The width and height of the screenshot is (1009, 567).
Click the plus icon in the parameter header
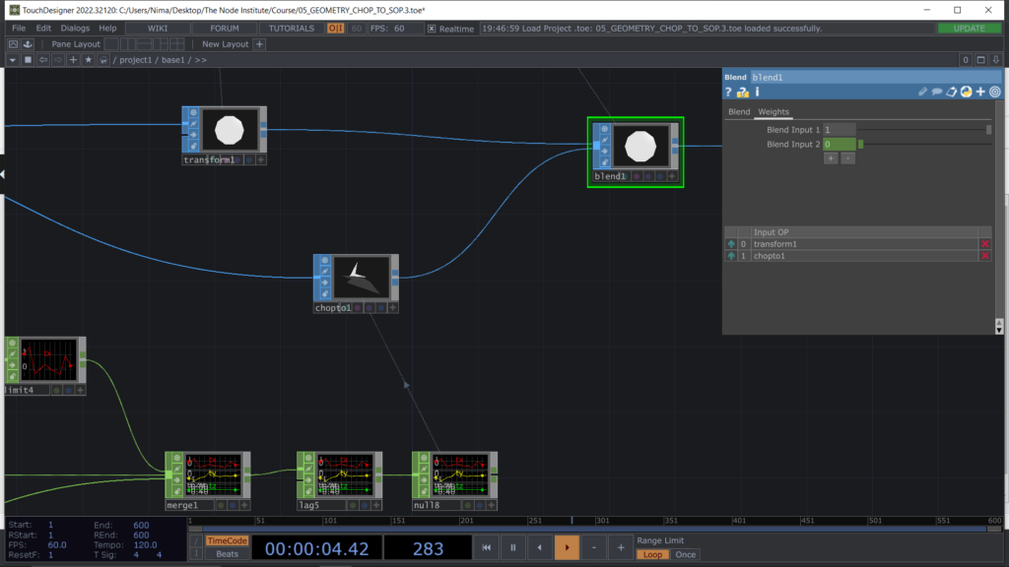pyautogui.click(x=980, y=92)
